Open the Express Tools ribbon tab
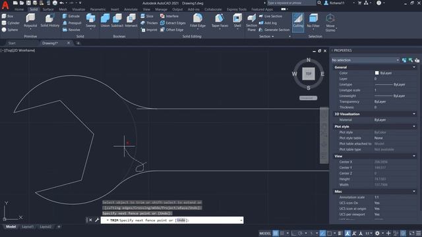422x237 pixels. (237, 9)
